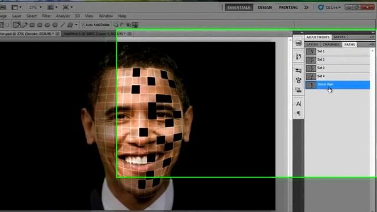Switch to the Channels tab
This screenshot has width=377, height=212.
tap(331, 45)
